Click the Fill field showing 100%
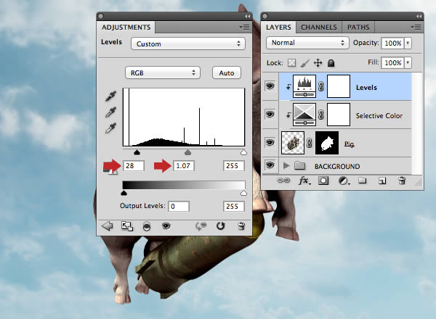This screenshot has height=319, width=436. pyautogui.click(x=392, y=62)
